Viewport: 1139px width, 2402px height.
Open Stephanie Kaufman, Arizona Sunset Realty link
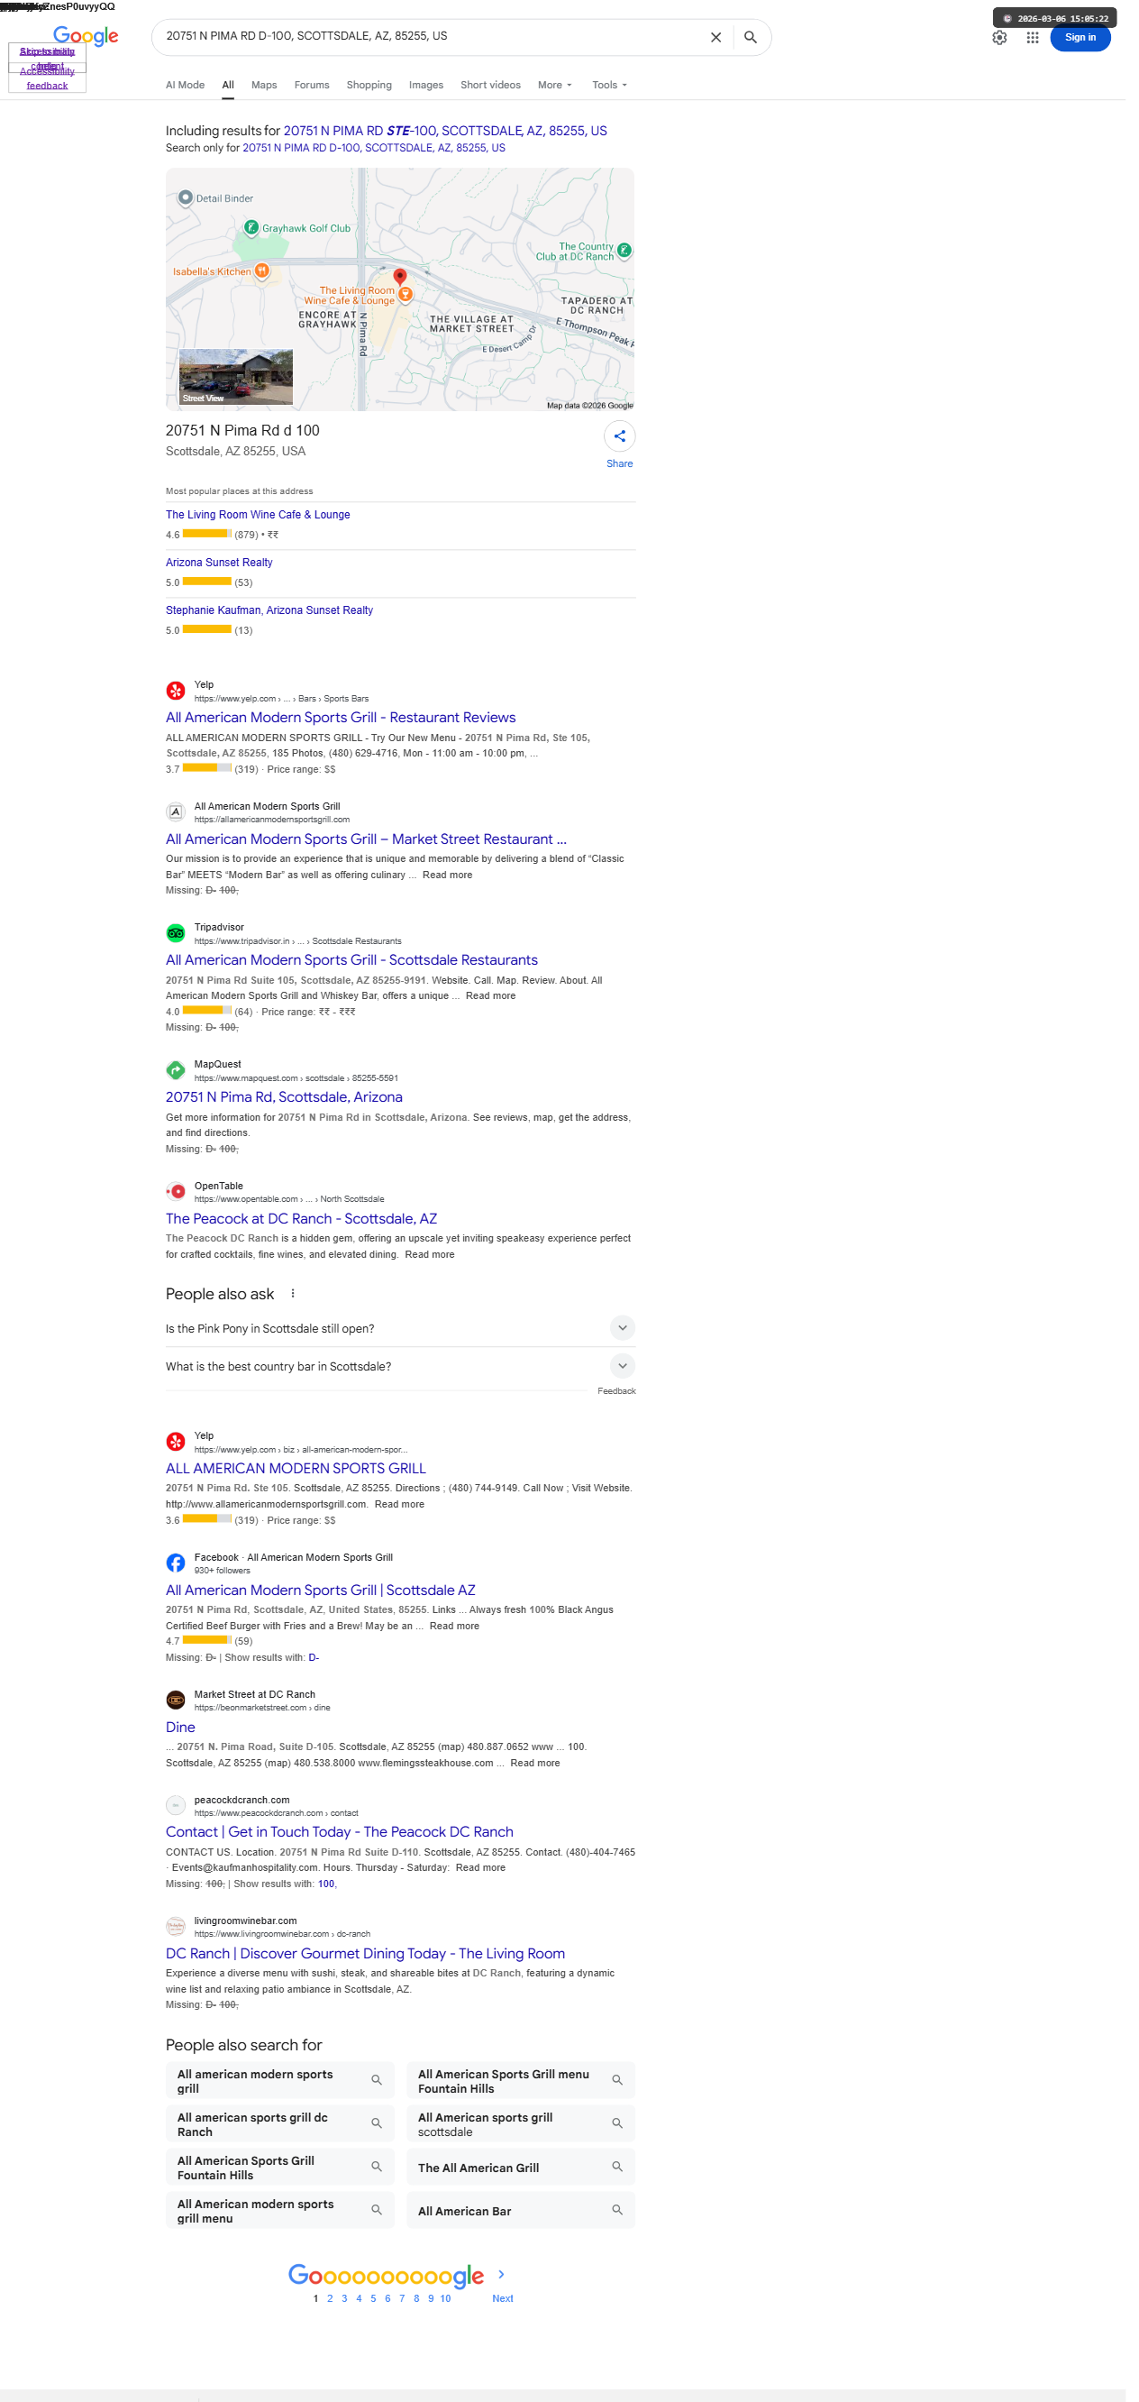click(272, 618)
